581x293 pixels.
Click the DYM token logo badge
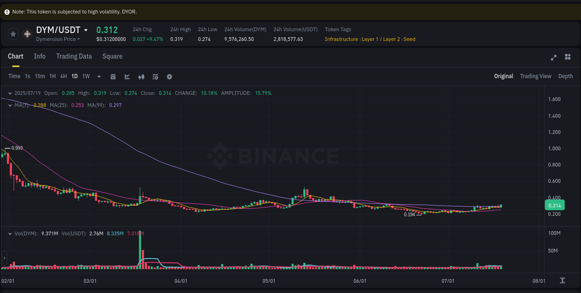click(27, 34)
